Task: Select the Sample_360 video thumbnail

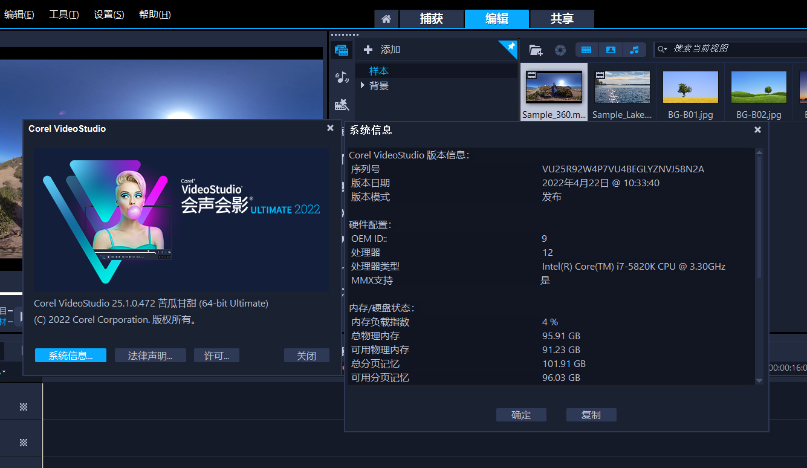Action: coord(554,87)
